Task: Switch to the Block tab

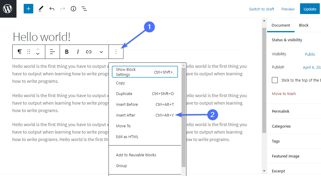Action: tap(304, 25)
